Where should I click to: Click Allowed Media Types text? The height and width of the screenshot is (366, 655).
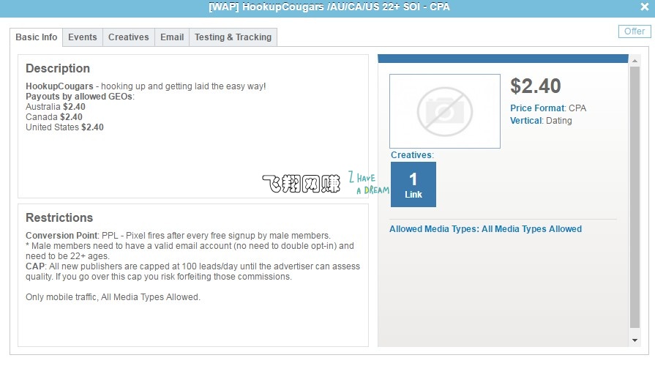coord(485,229)
